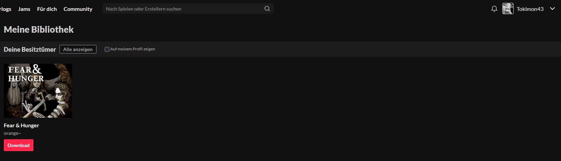The height and width of the screenshot is (161, 561).
Task: Open the notifications bell
Action: point(494,9)
